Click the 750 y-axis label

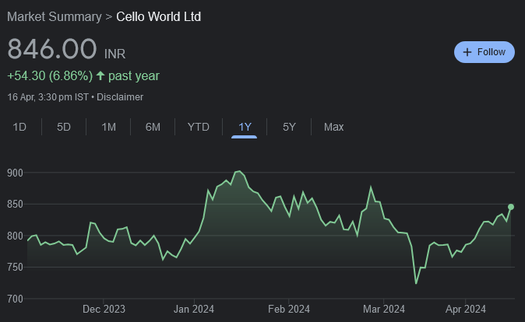pos(15,267)
